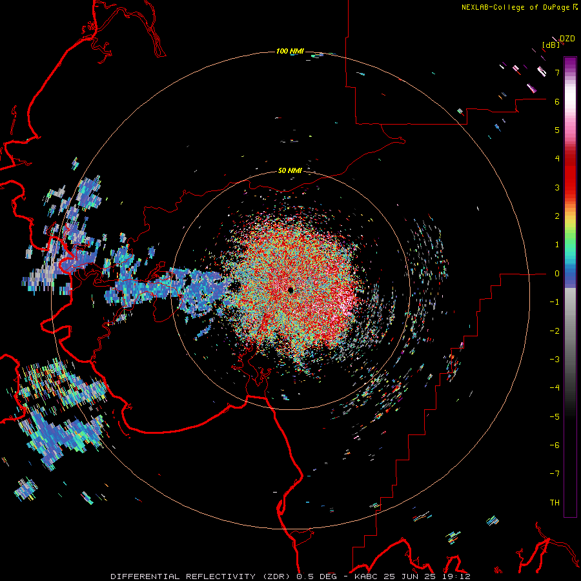The width and height of the screenshot is (581, 581).
Task: Click the positive 4 scale label
Action: 557,159
